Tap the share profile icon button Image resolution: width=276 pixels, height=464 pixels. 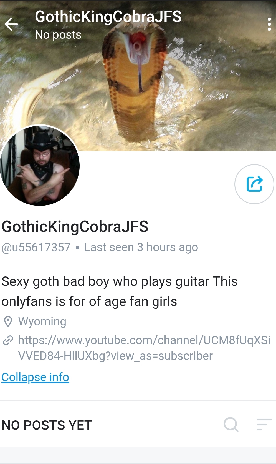[254, 184]
